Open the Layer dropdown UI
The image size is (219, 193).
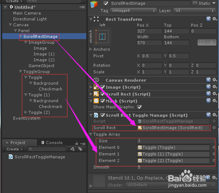click(195, 11)
